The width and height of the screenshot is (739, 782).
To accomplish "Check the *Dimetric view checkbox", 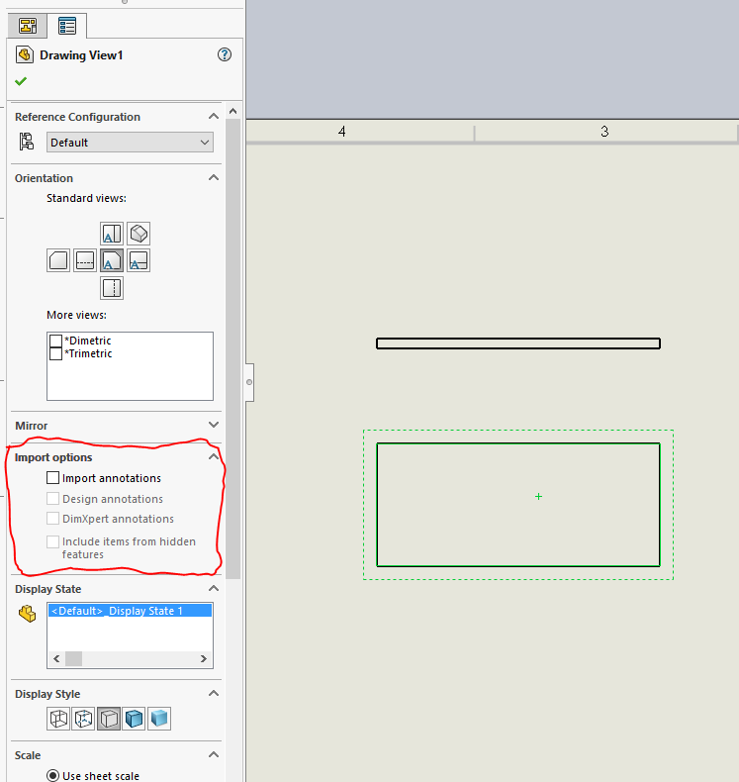I will coord(56,341).
